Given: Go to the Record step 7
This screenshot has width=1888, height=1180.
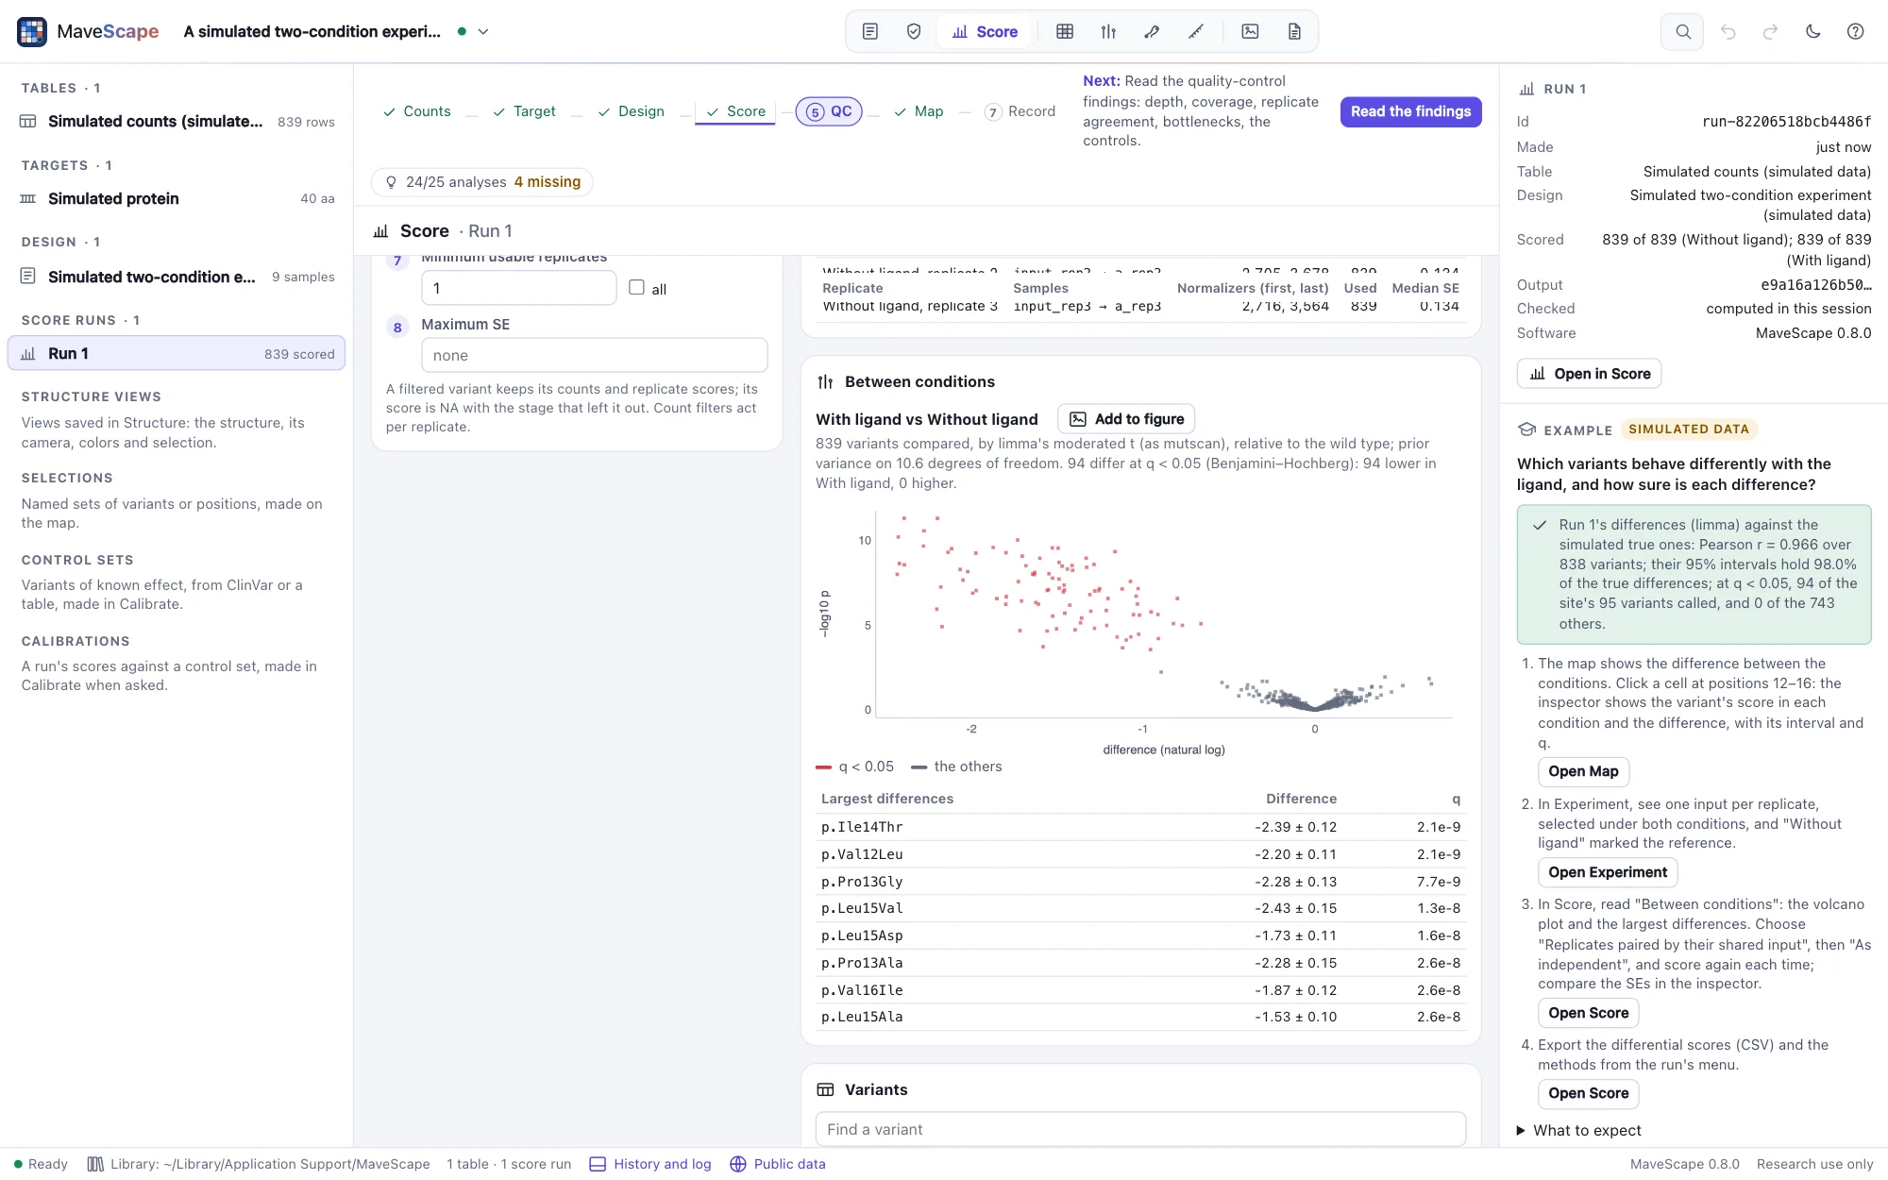Looking at the screenshot, I should (1020, 111).
